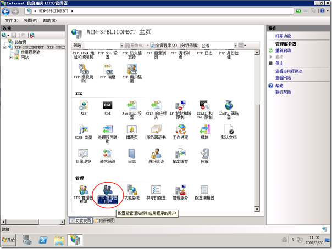Screen dimensions: 332x249
Task: Open IIS 管理器权限 feature
Action: pos(84,194)
